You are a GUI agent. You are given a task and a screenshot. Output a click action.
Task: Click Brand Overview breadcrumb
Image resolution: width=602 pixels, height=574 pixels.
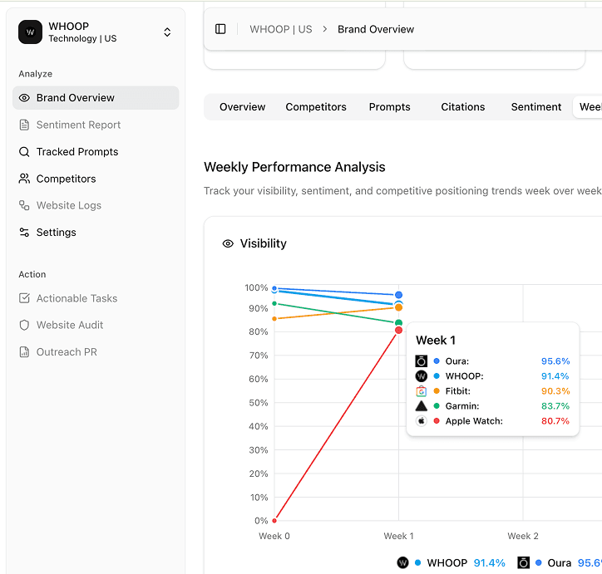pos(376,29)
